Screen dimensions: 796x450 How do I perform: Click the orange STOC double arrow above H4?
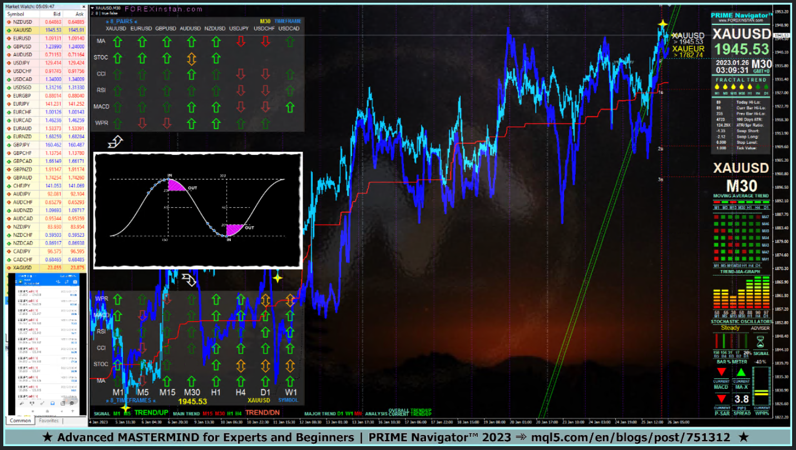click(240, 365)
